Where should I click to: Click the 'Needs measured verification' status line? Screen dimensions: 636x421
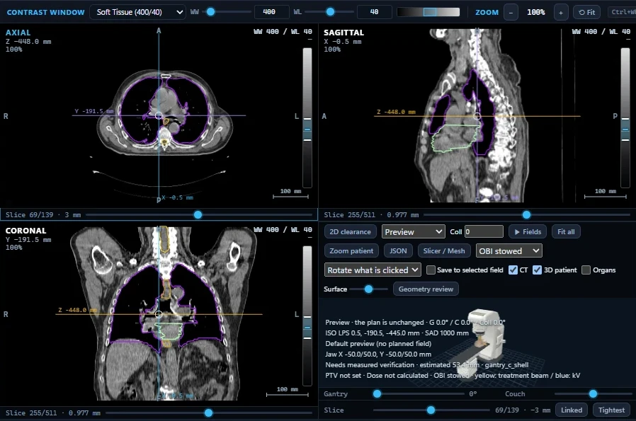point(426,364)
